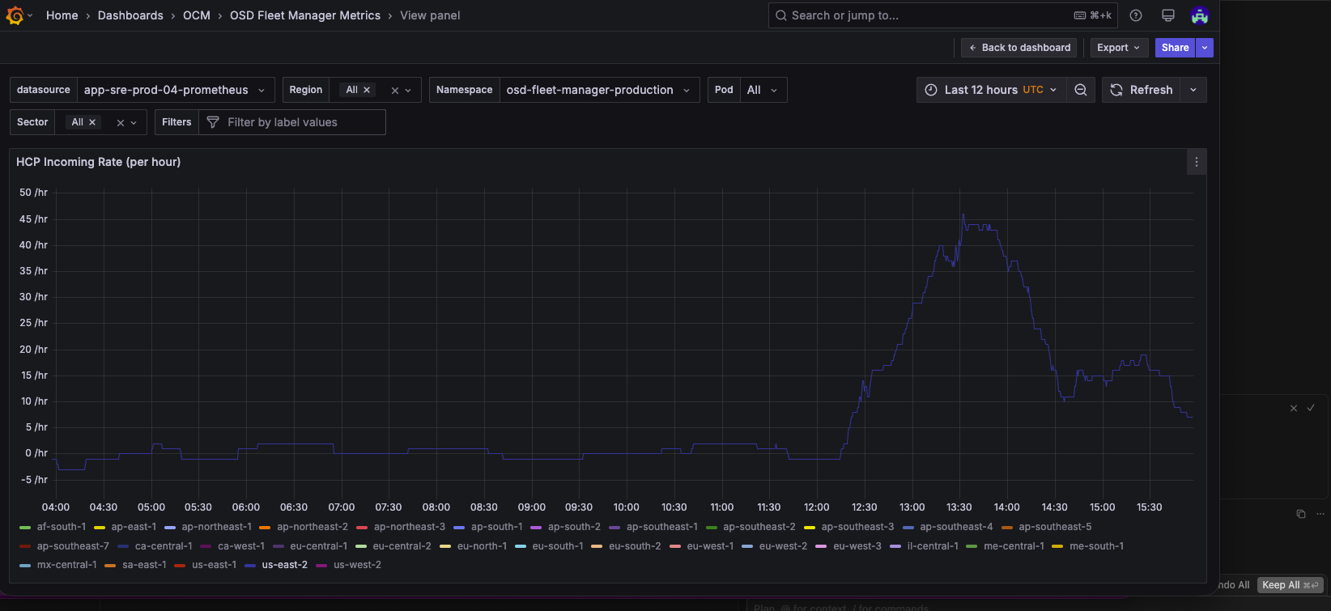The height and width of the screenshot is (611, 1331).
Task: Click the Filter by label values field
Action: tap(291, 122)
